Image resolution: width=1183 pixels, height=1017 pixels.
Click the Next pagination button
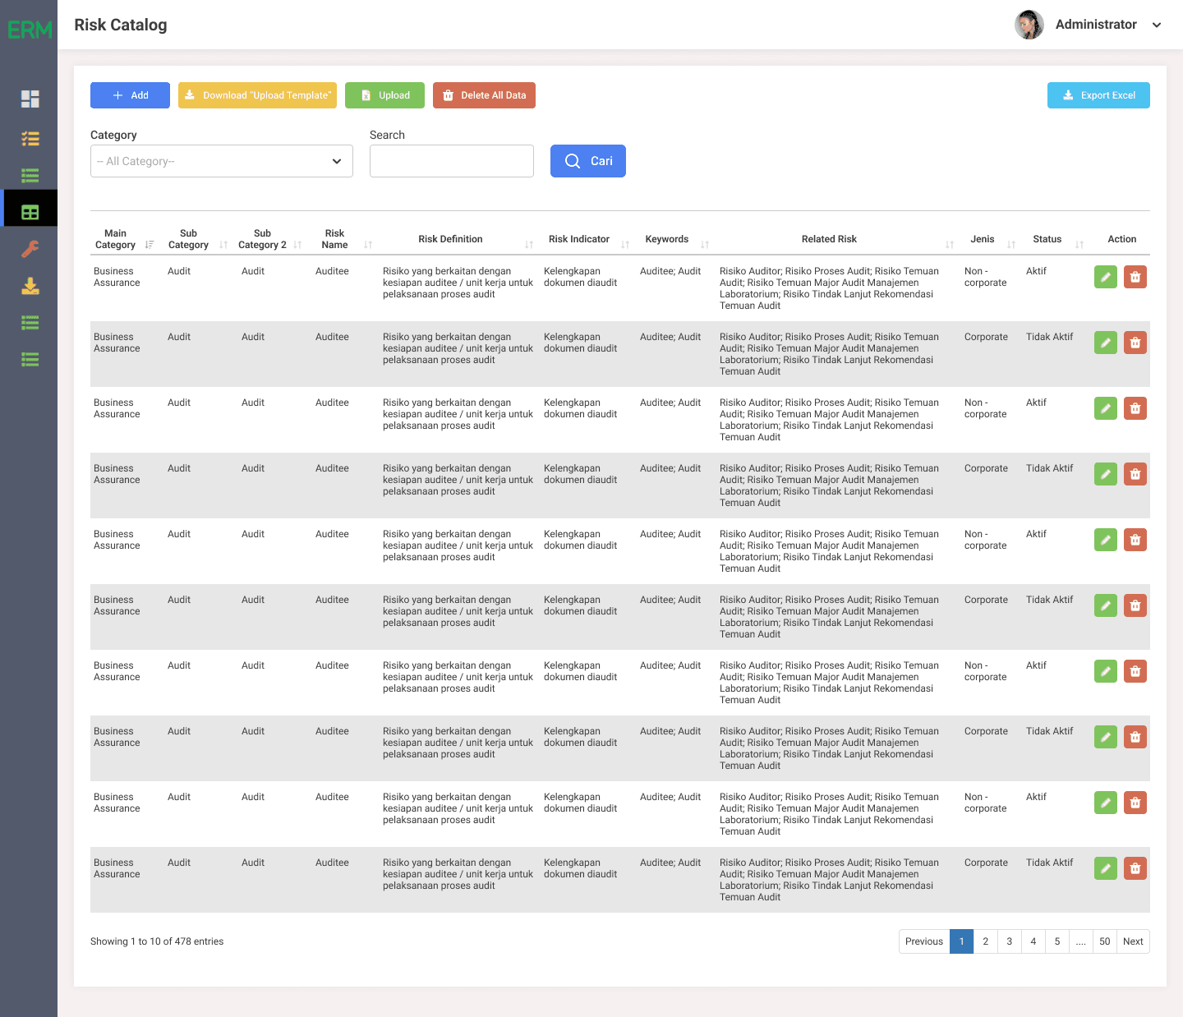click(1134, 941)
